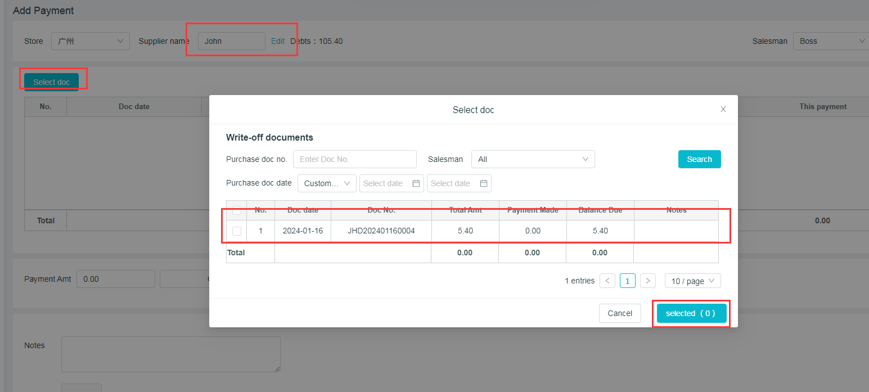
Task: Click the Edit link beside supplier name
Action: (x=278, y=41)
